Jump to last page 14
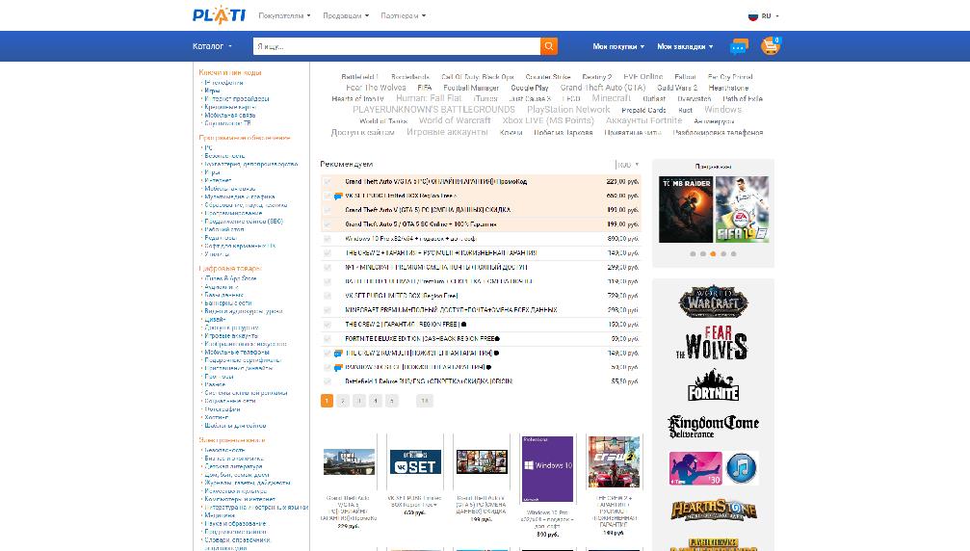Image resolution: width=970 pixels, height=551 pixels. (x=425, y=401)
